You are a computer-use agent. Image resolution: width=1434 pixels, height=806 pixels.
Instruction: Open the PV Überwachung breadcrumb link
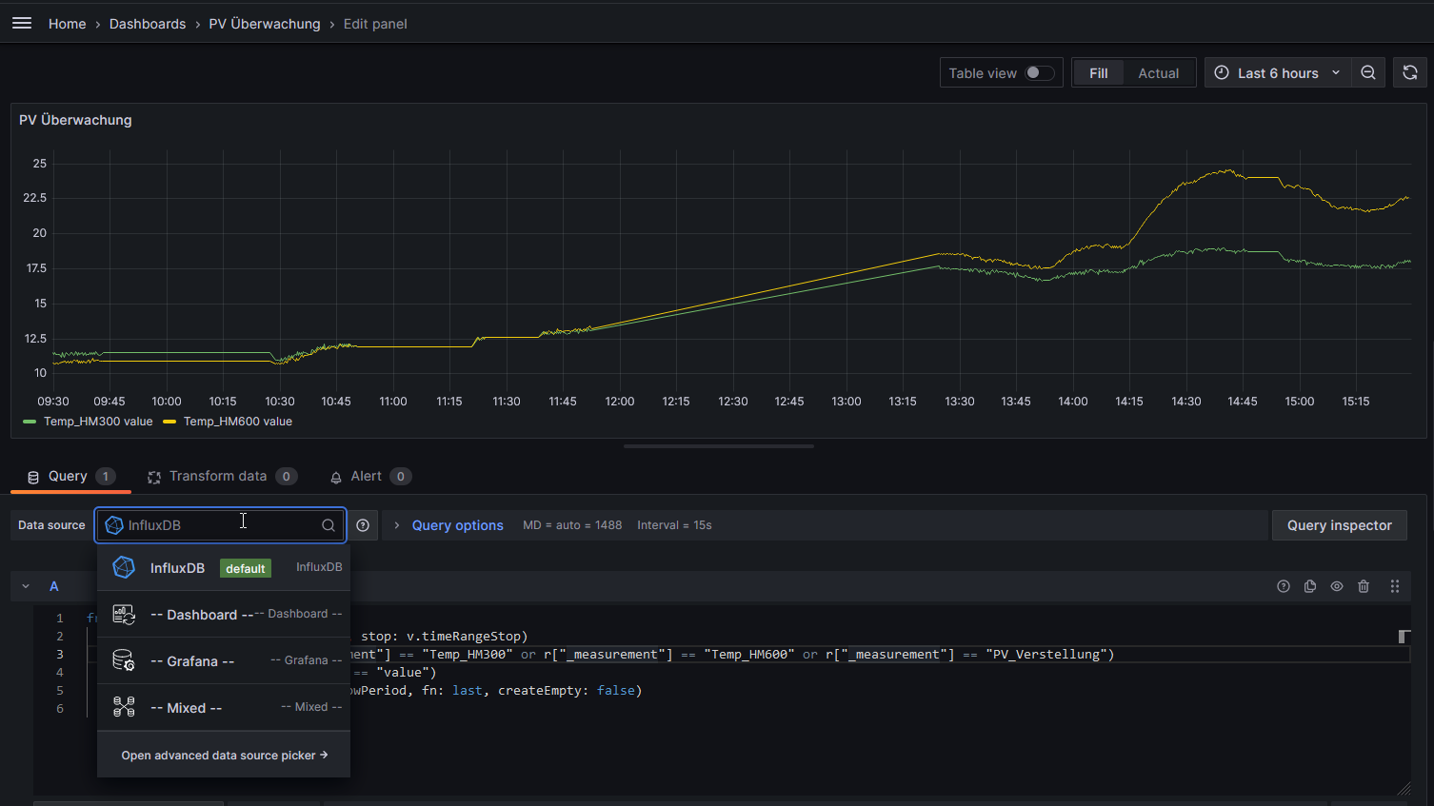click(x=265, y=24)
